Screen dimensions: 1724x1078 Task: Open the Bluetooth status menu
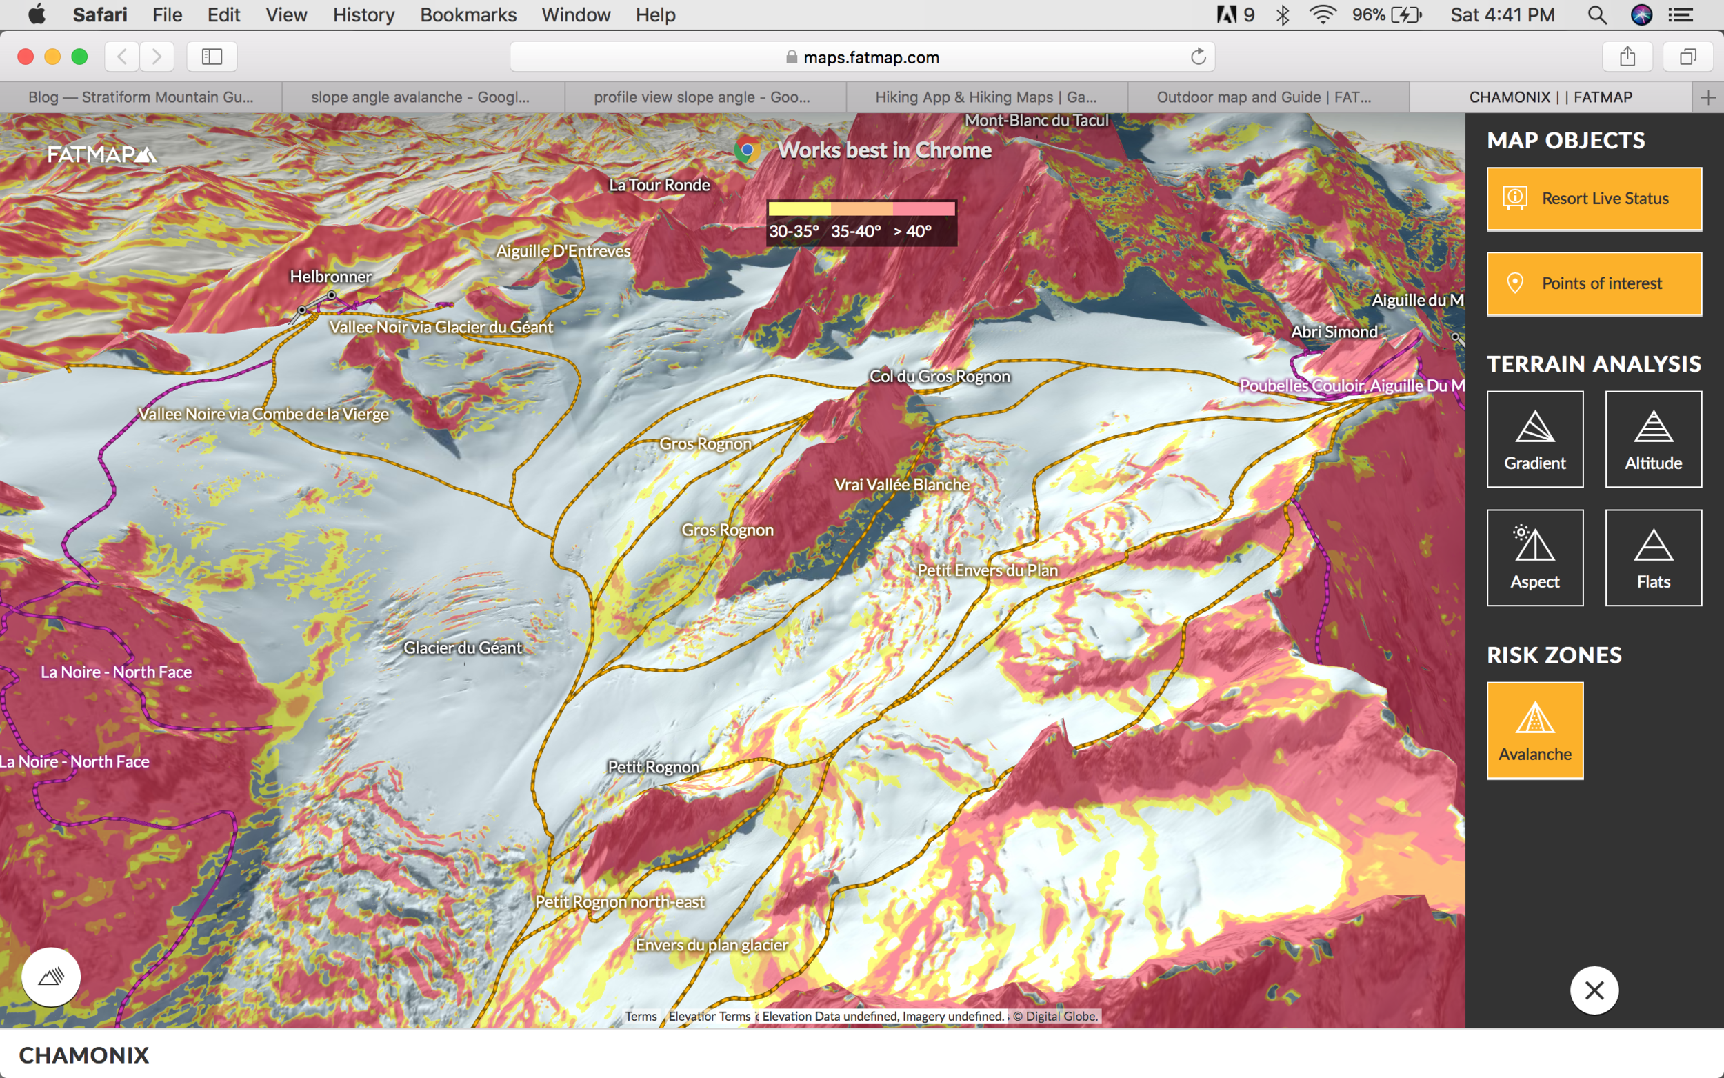1282,15
